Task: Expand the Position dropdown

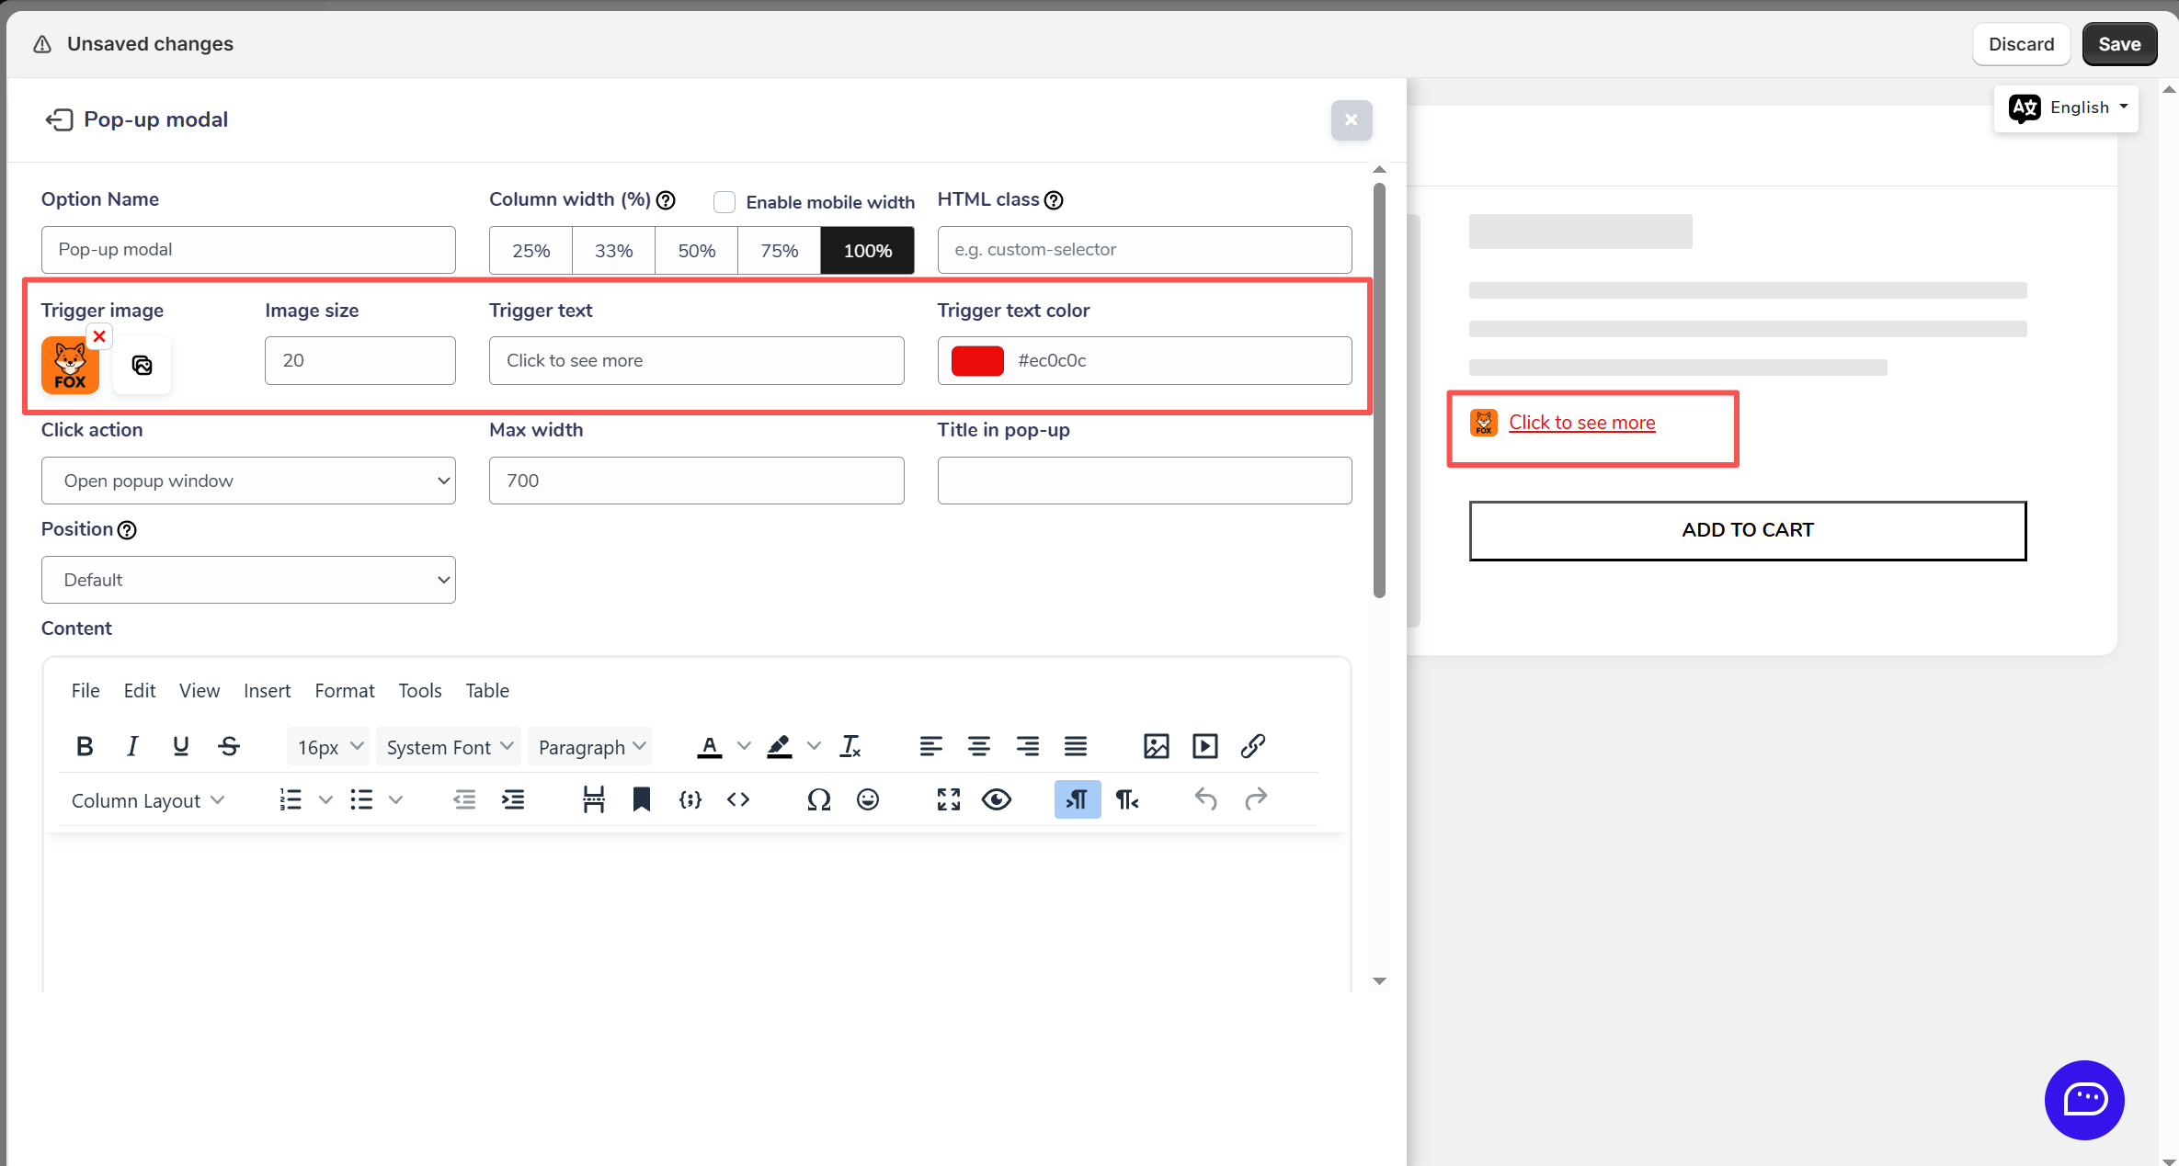Action: click(x=248, y=580)
